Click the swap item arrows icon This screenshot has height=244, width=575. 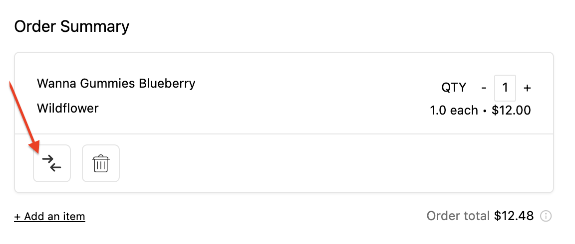pos(52,163)
